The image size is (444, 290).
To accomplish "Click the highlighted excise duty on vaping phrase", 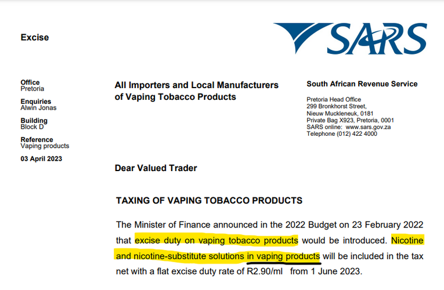I will click(216, 240).
